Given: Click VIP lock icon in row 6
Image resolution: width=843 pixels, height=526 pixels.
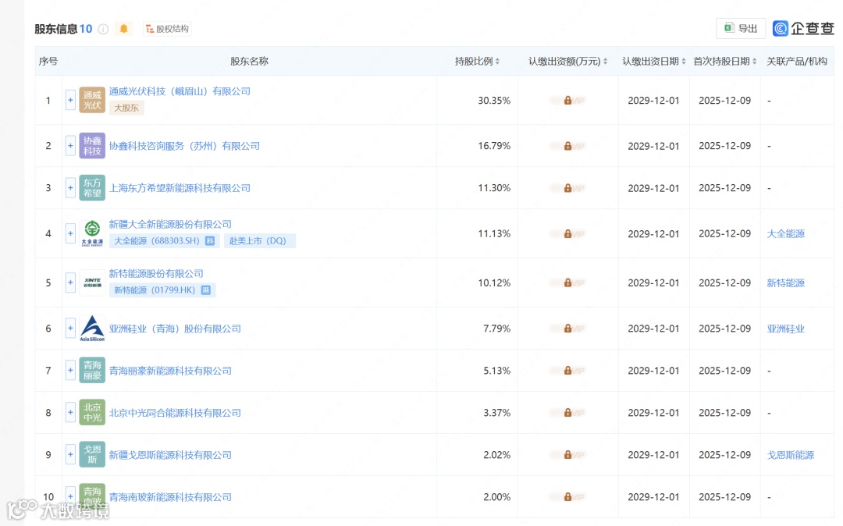Looking at the screenshot, I should 567,329.
